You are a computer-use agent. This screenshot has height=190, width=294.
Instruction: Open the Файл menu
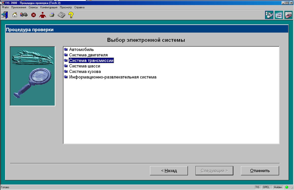click(x=5, y=7)
